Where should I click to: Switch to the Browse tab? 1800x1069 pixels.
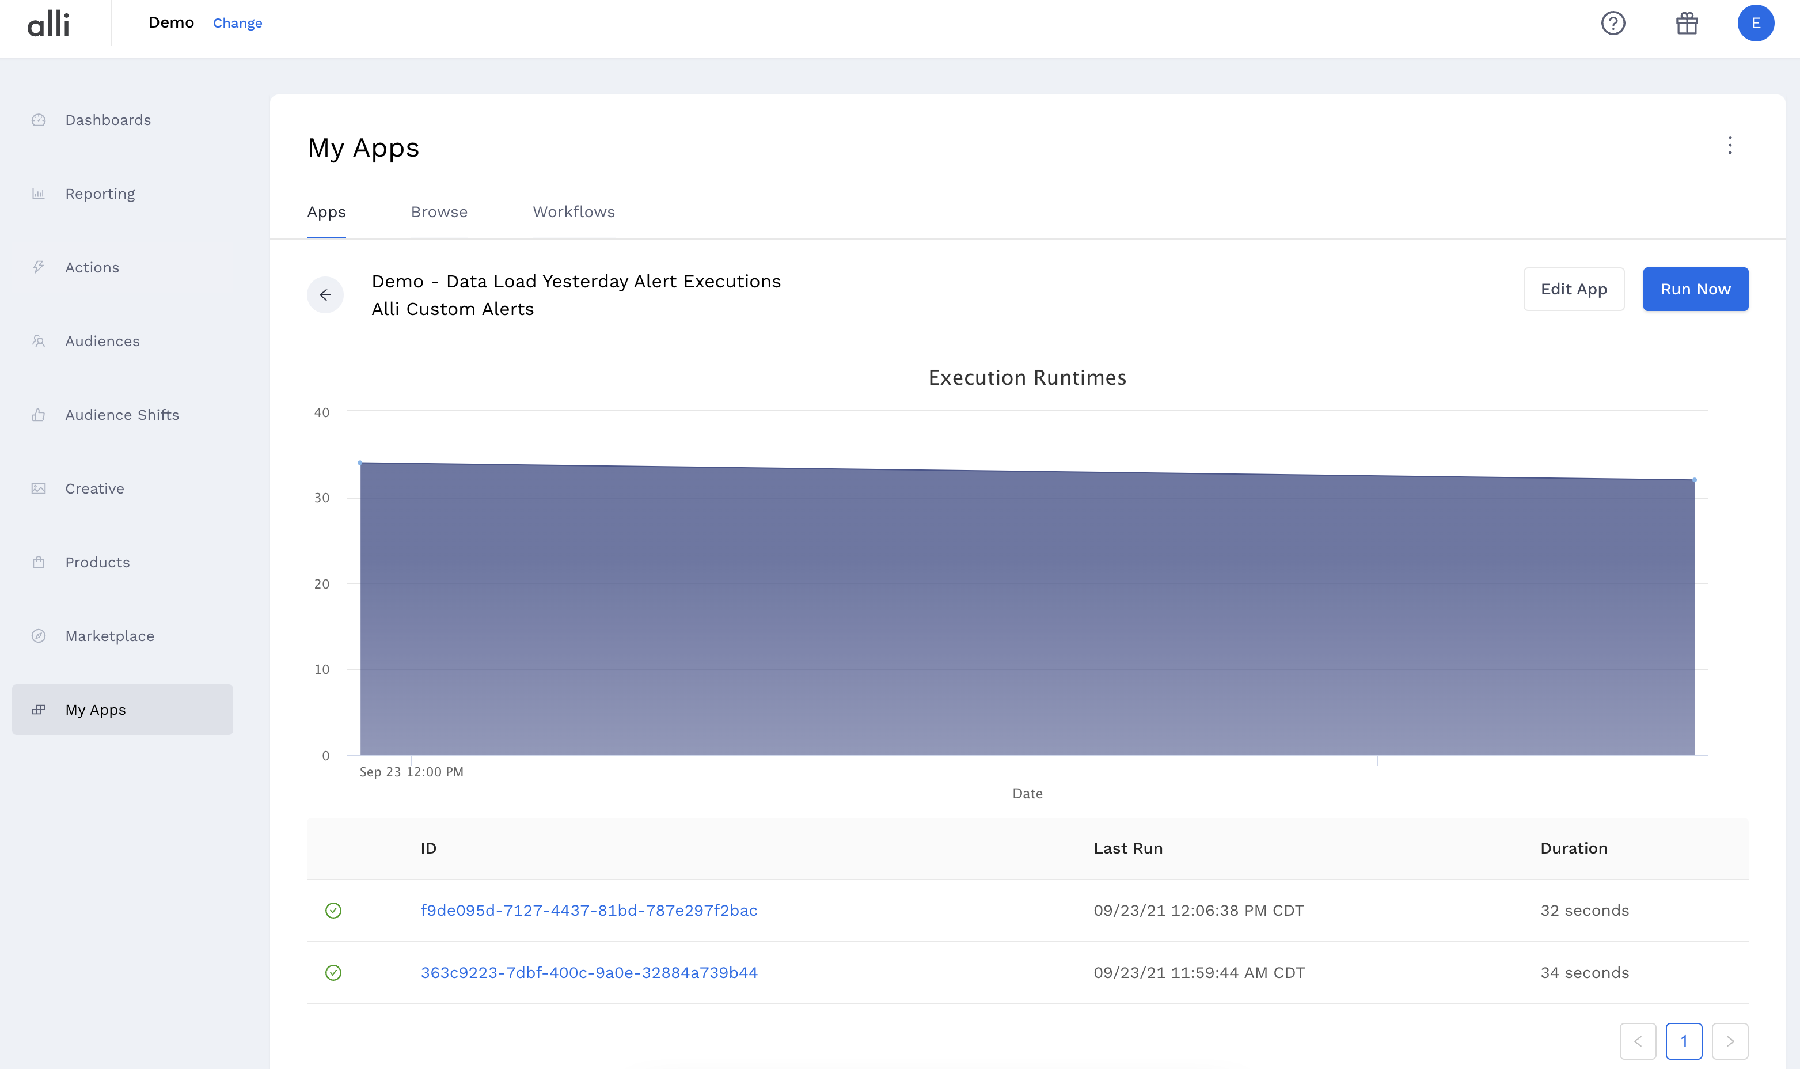click(439, 212)
